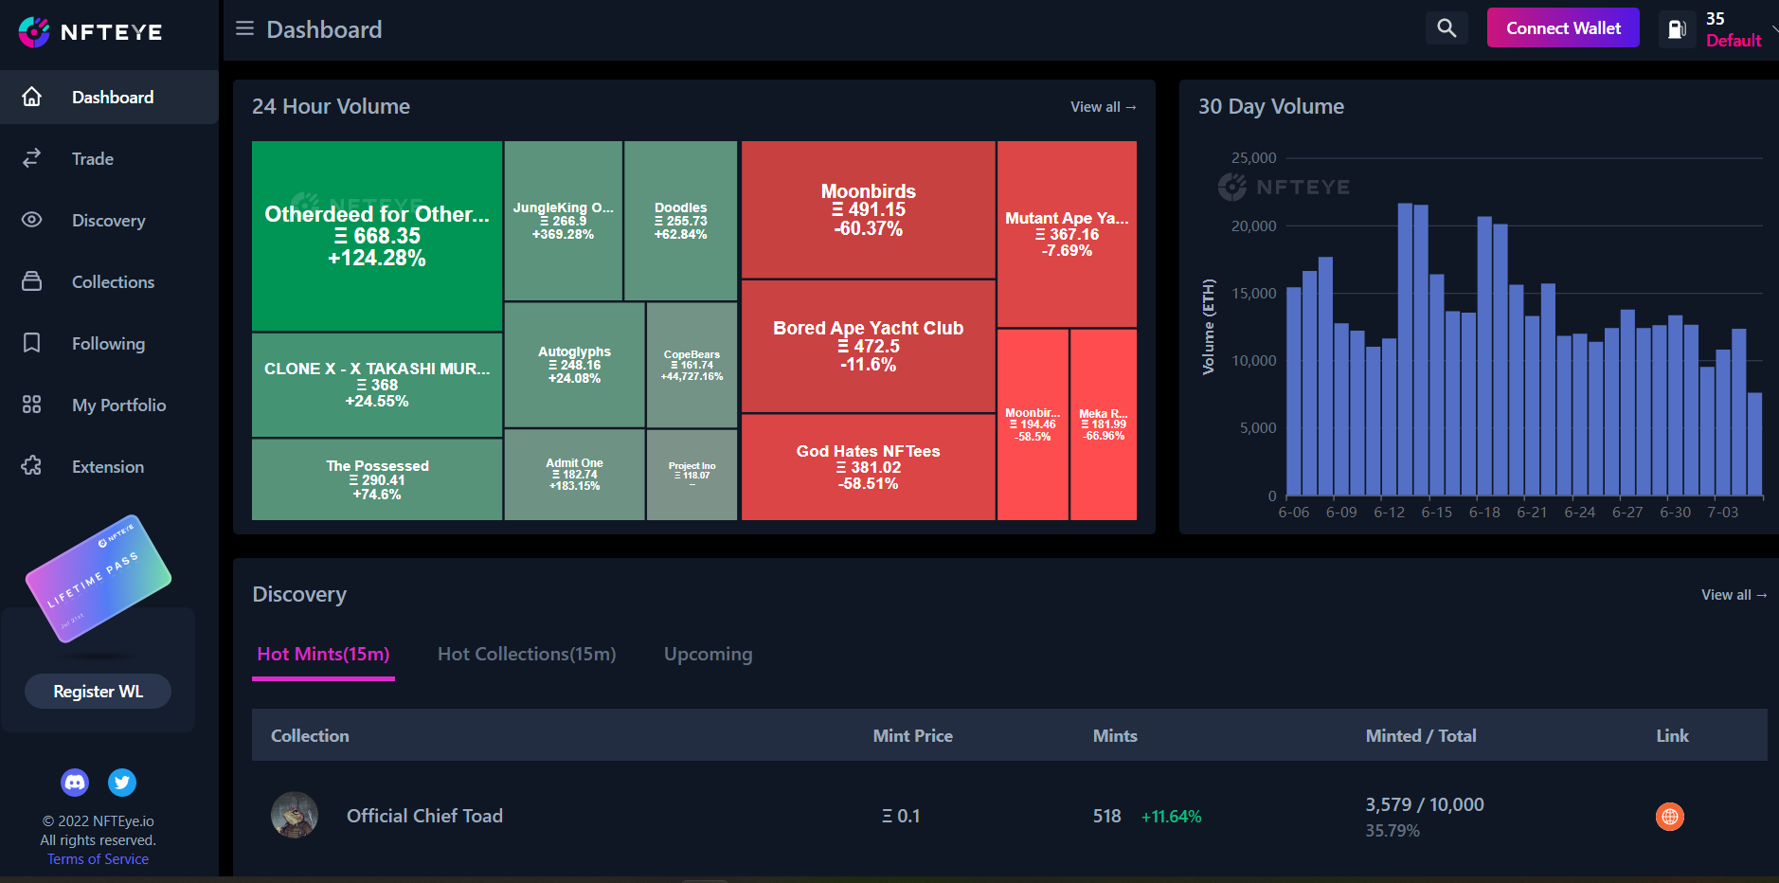Click the Collection column header

pyautogui.click(x=310, y=735)
